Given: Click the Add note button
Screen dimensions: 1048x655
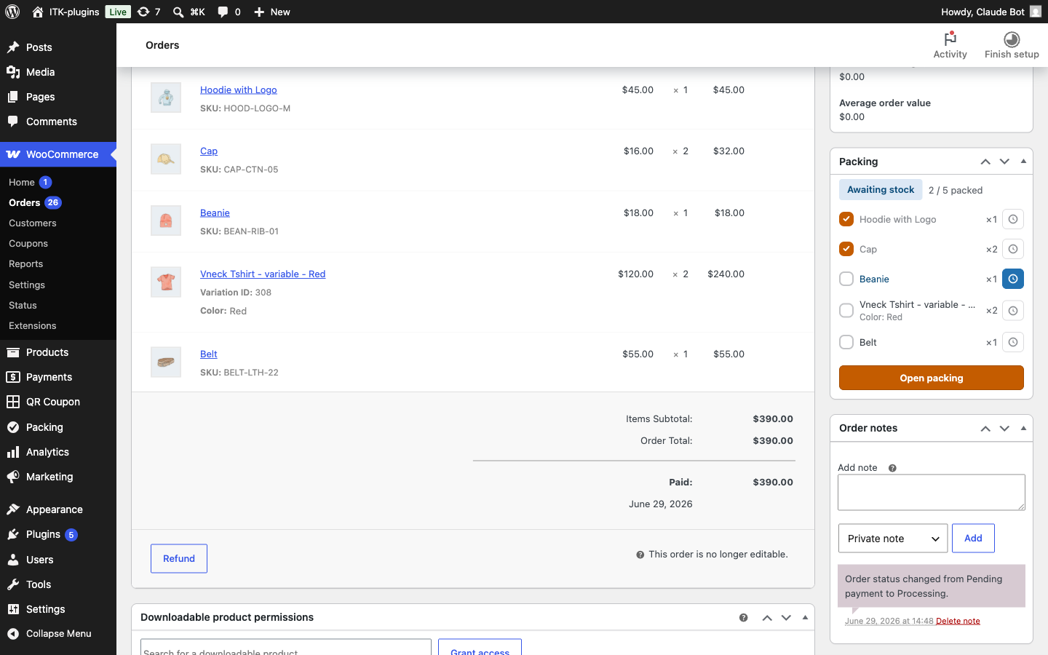Looking at the screenshot, I should coord(973,538).
